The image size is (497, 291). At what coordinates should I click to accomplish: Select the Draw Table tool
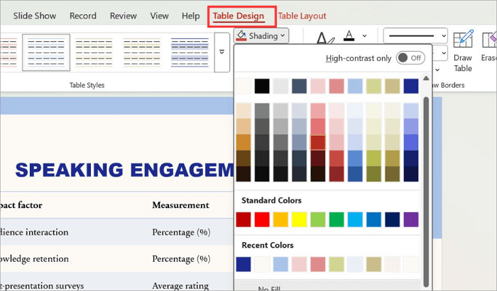(463, 50)
